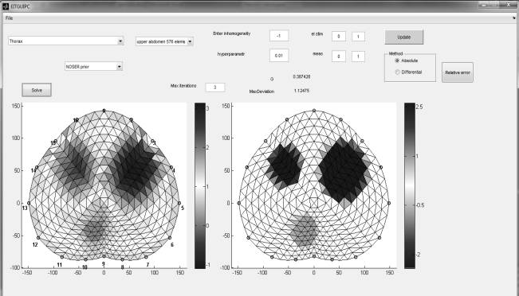Screen dimensions: 519x296
Task: Click the MaxDeviation value 1.12475
Action: (301, 91)
